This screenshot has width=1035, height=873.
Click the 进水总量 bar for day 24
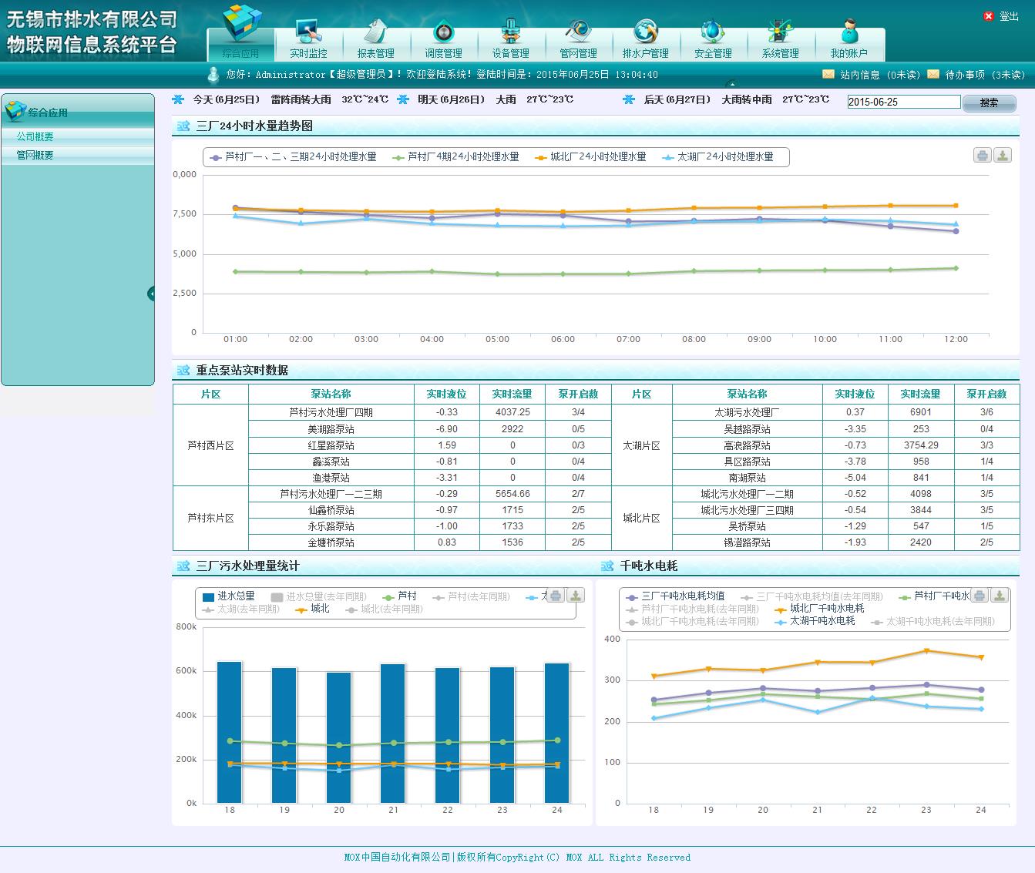(557, 733)
